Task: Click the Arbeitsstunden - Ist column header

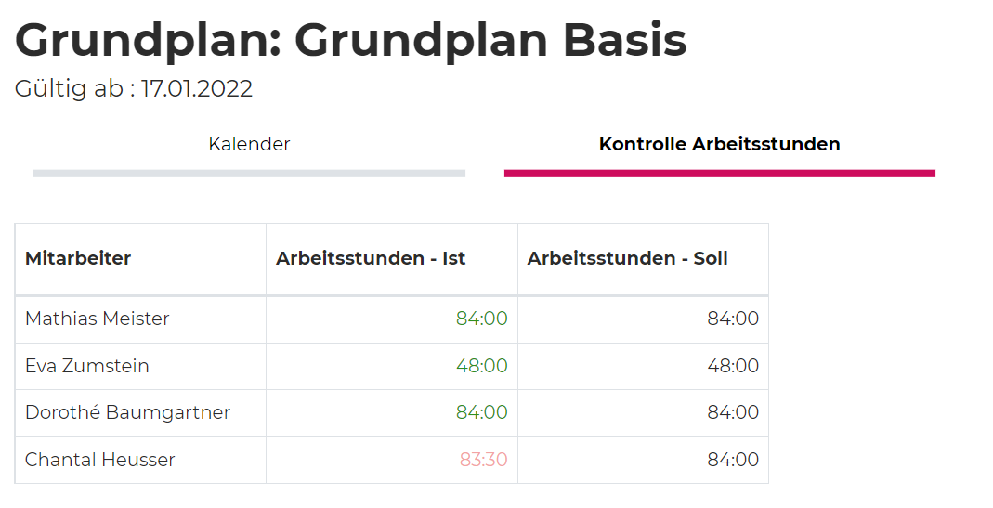Action: (x=371, y=258)
